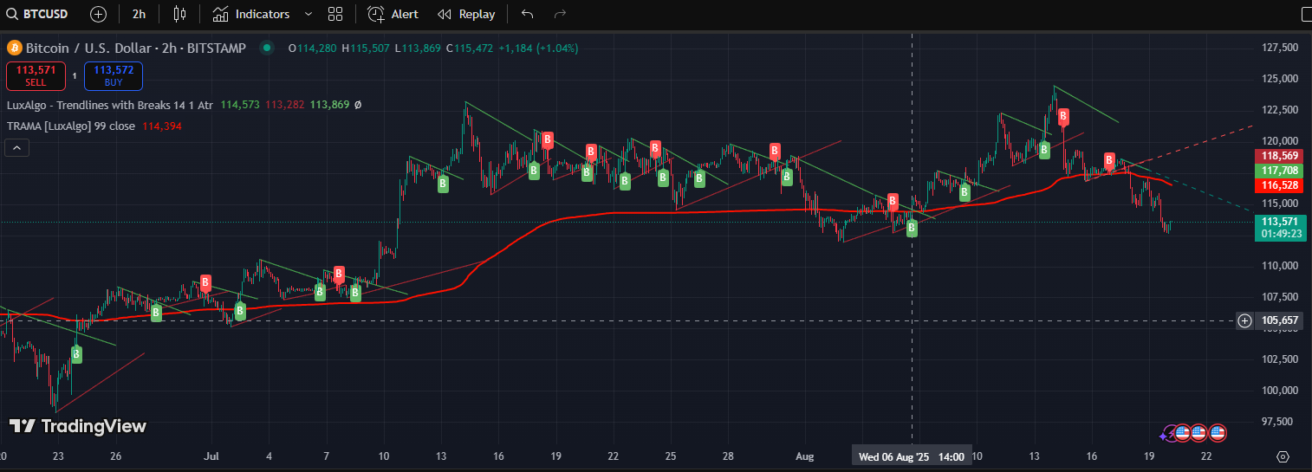
Task: Click the current price label 113,571
Action: click(x=1278, y=222)
